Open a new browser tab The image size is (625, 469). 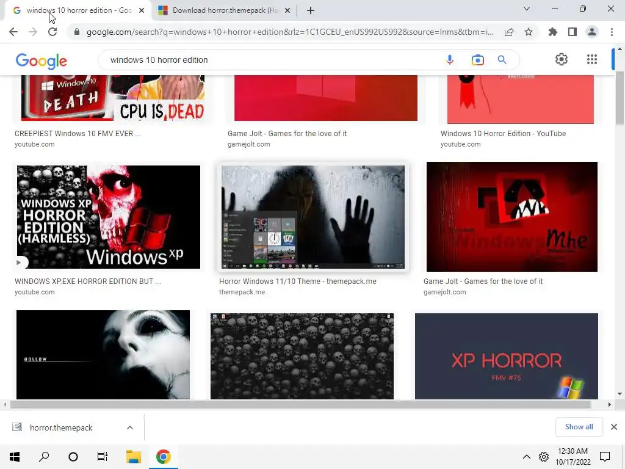click(311, 10)
